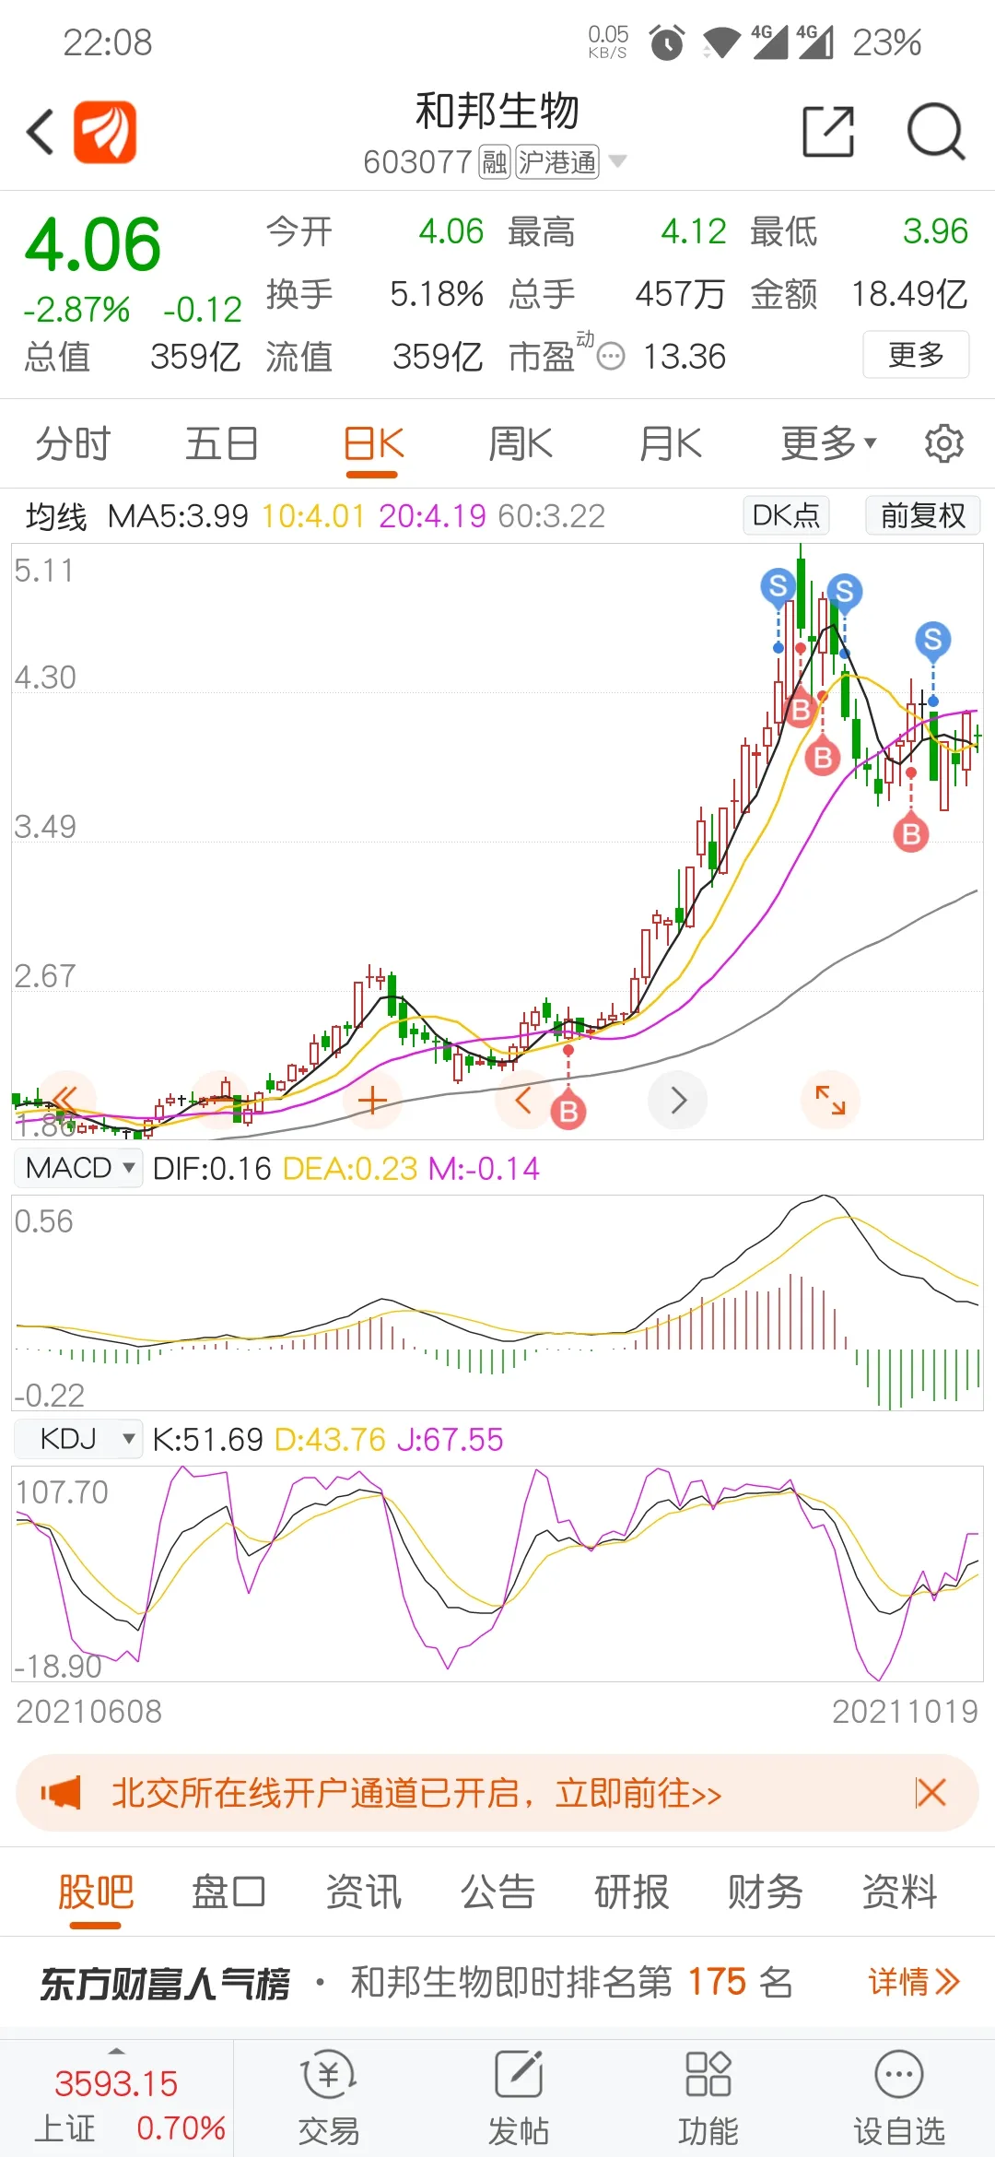Tap the right arrow on chart
The image size is (995, 2157).
coord(678,1100)
